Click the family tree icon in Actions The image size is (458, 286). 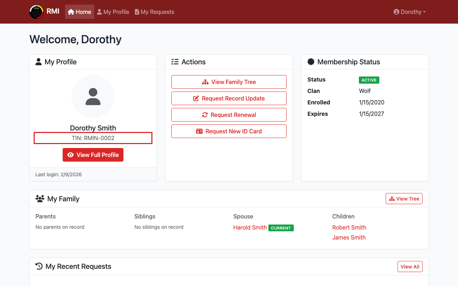pyautogui.click(x=205, y=82)
